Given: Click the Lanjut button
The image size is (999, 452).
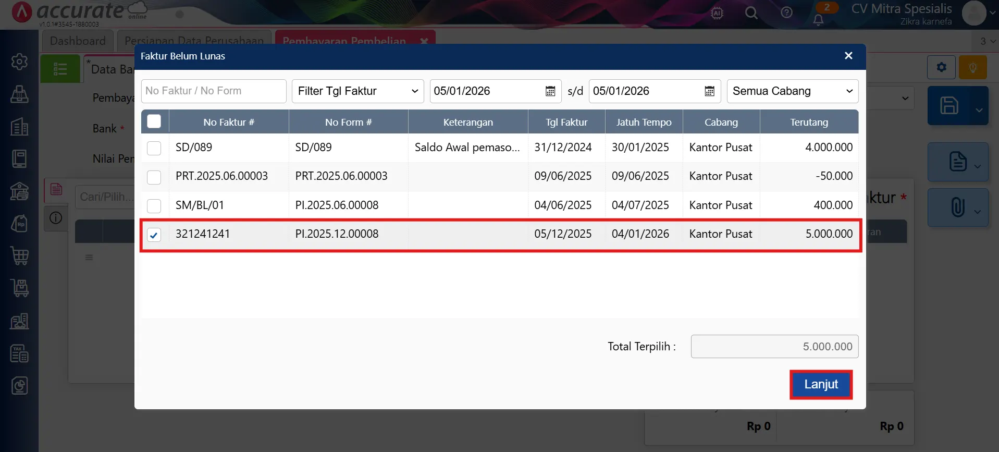Looking at the screenshot, I should click(x=821, y=385).
